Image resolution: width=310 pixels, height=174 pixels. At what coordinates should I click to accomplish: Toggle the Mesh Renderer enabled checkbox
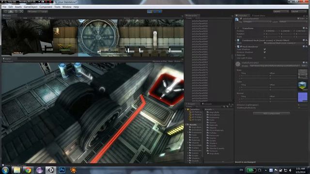pos(241,46)
